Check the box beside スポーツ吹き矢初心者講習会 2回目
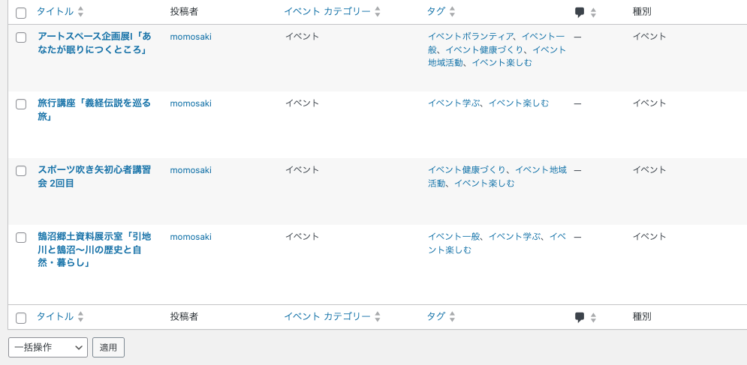Screen dimensions: 747x365 point(21,171)
